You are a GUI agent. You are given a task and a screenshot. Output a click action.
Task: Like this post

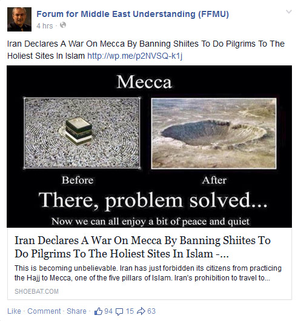click(14, 311)
